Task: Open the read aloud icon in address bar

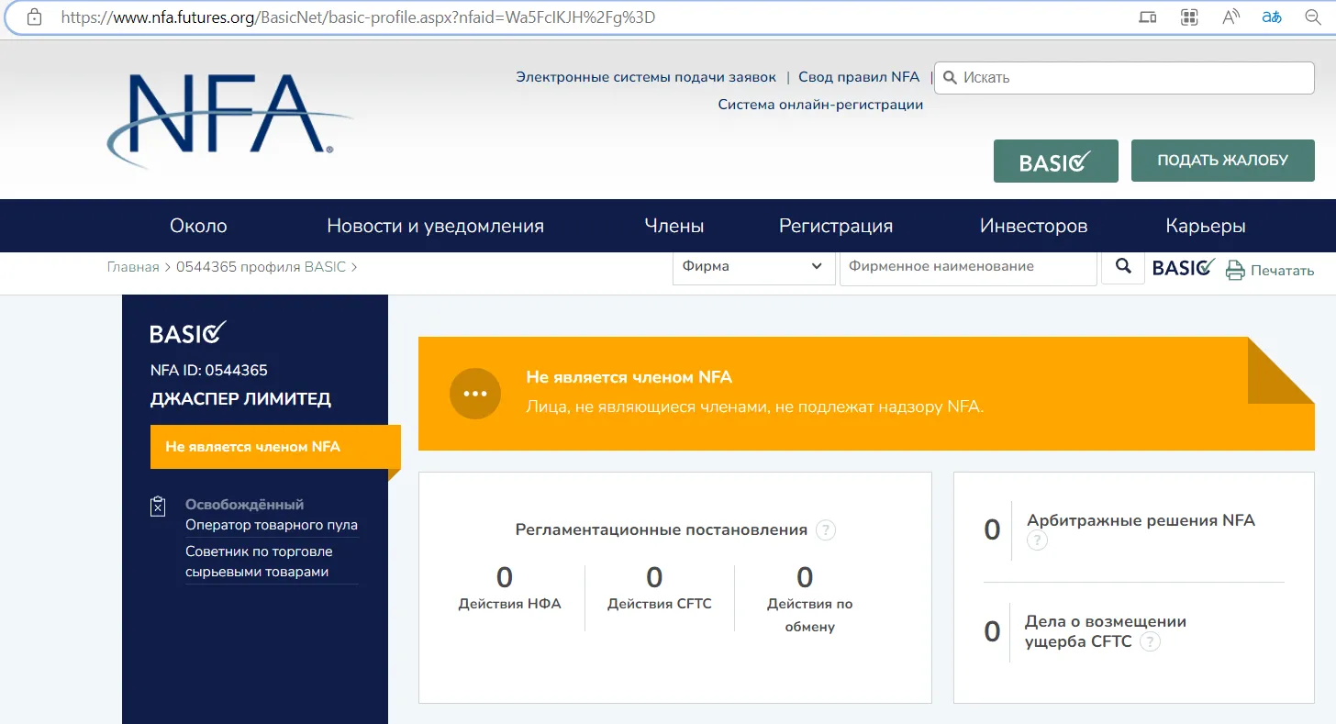Action: pos(1230,17)
